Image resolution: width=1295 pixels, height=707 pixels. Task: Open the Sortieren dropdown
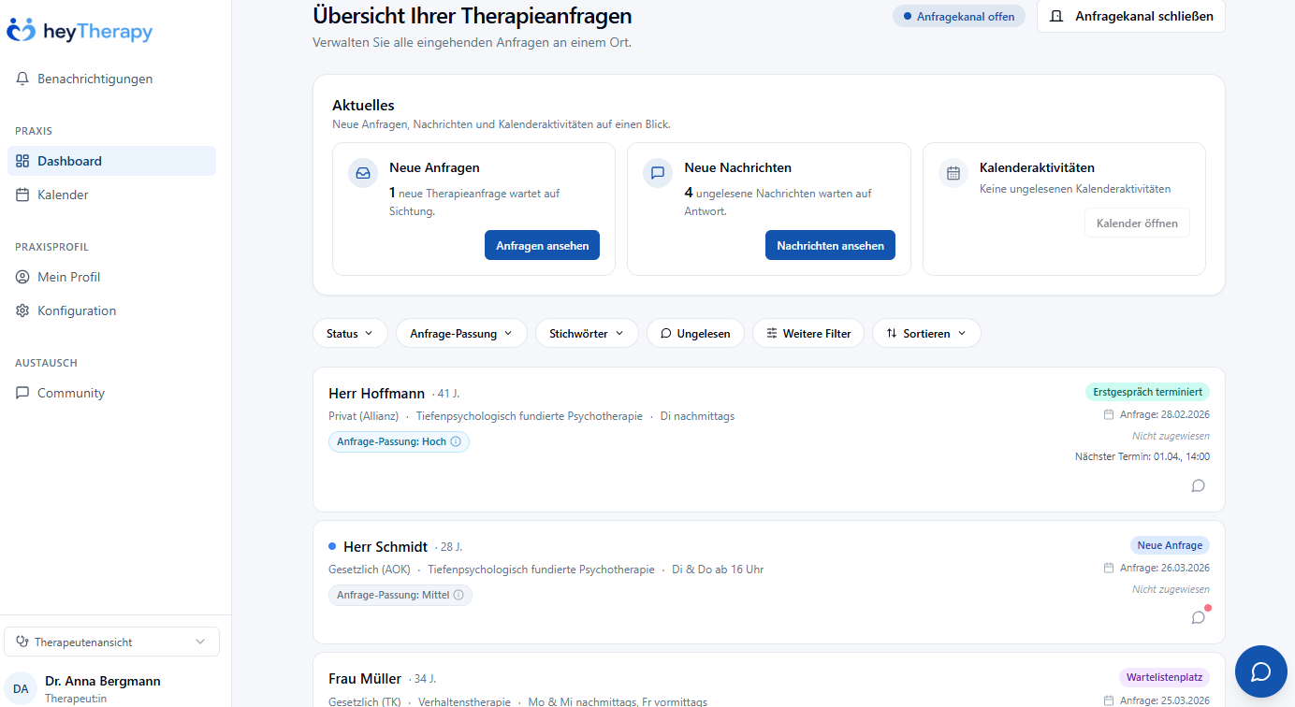926,333
